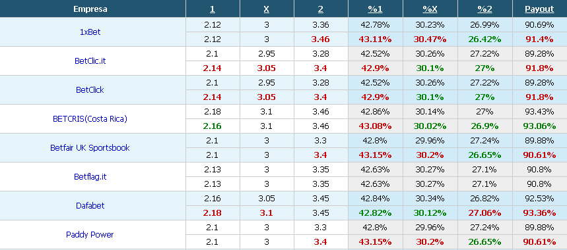Open the BetClick bookmaker link

click(x=90, y=89)
